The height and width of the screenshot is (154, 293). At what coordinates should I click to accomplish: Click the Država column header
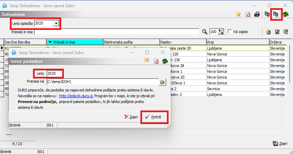278,42
